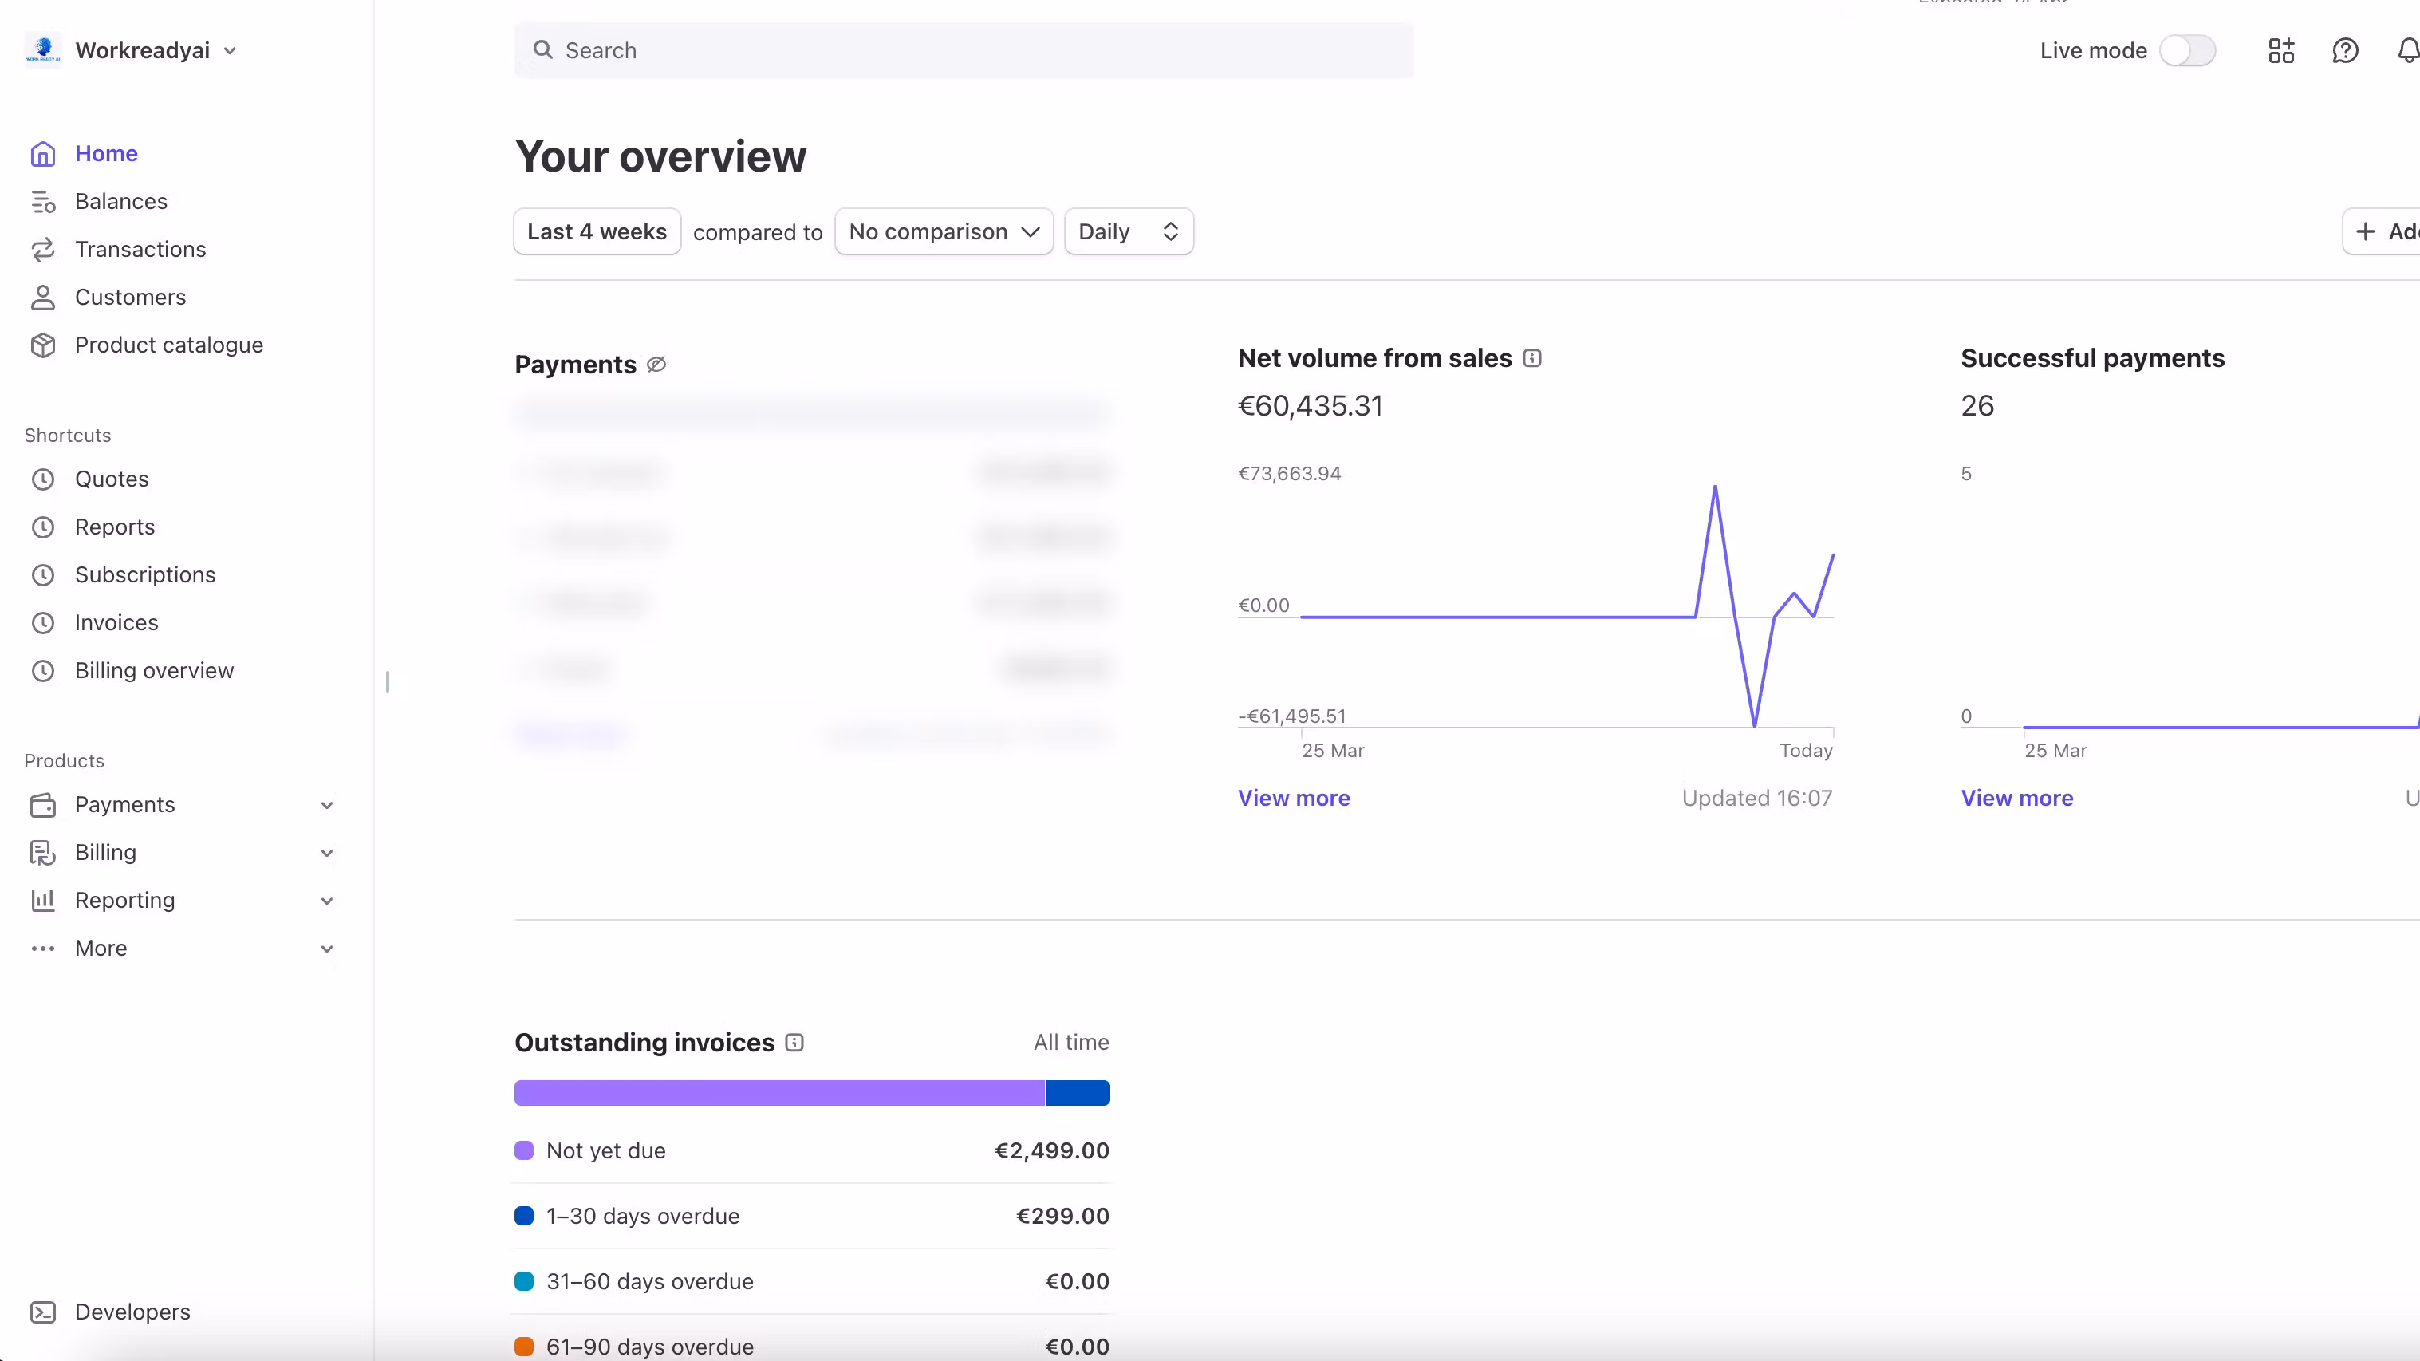Go to Transactions in sidebar
The height and width of the screenshot is (1361, 2420).
click(x=140, y=249)
